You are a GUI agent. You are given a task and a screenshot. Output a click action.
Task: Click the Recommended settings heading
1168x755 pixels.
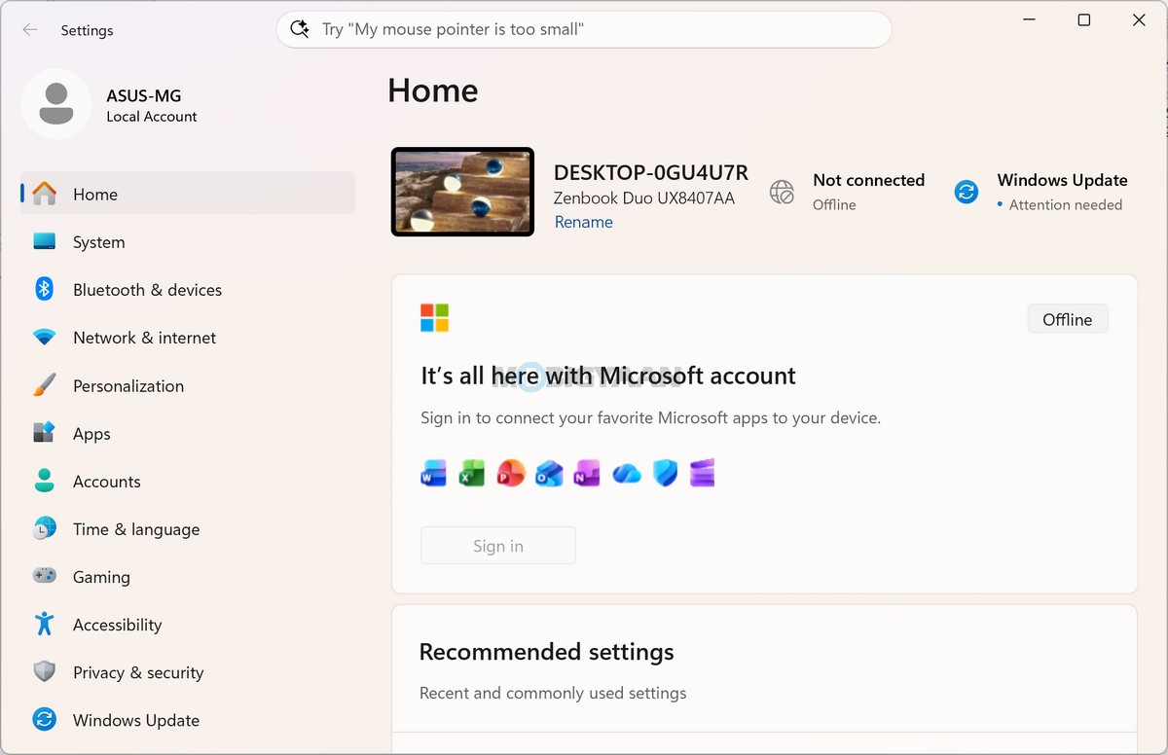point(547,651)
